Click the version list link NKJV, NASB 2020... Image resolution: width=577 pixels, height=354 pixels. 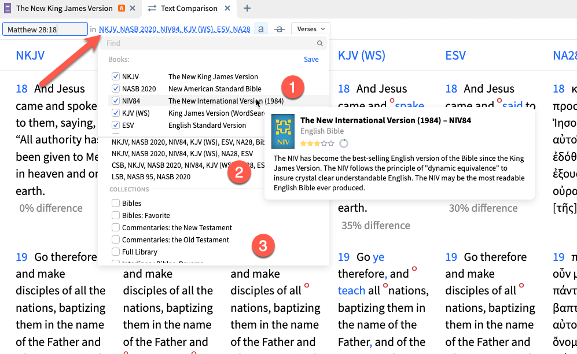[x=174, y=29]
